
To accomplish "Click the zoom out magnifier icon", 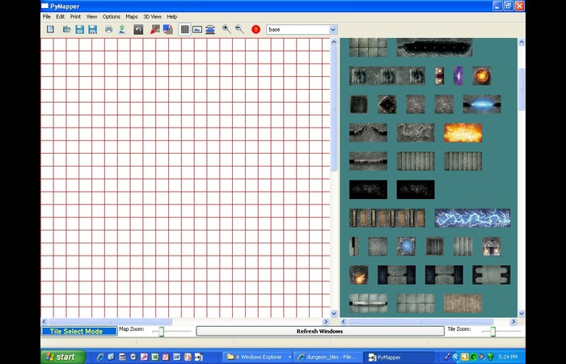I will click(239, 29).
